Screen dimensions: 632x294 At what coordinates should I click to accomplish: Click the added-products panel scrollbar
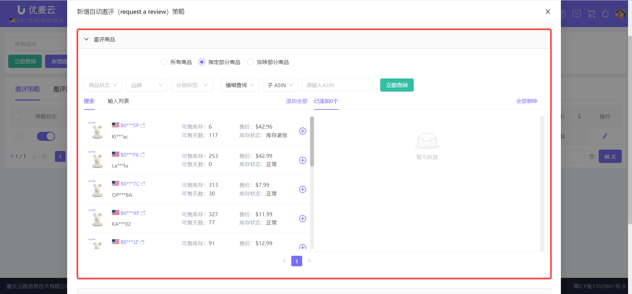(542, 184)
